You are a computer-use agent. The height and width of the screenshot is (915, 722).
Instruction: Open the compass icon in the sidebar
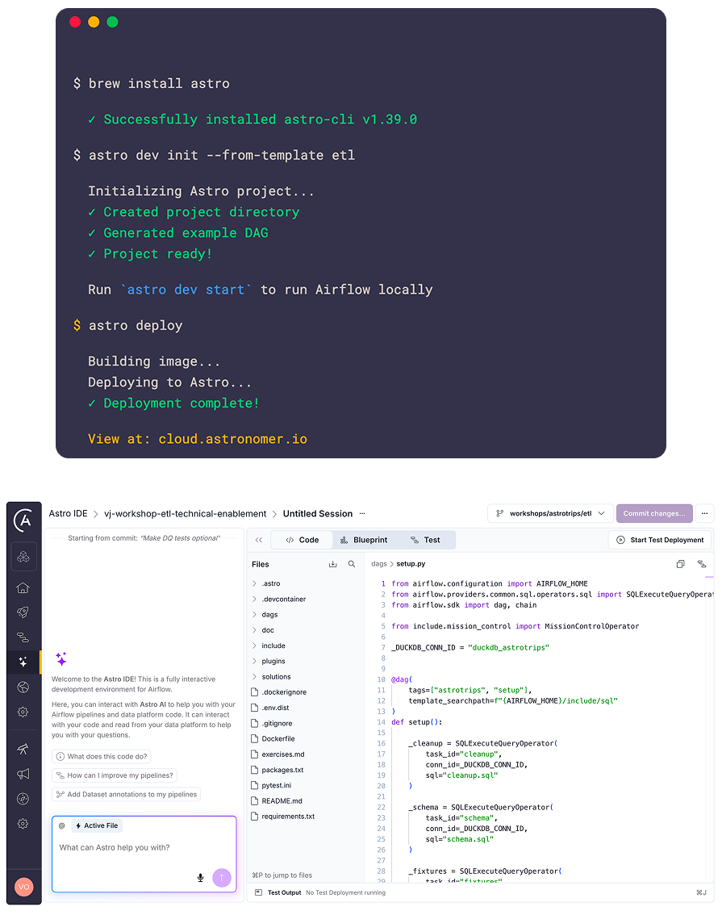click(23, 799)
